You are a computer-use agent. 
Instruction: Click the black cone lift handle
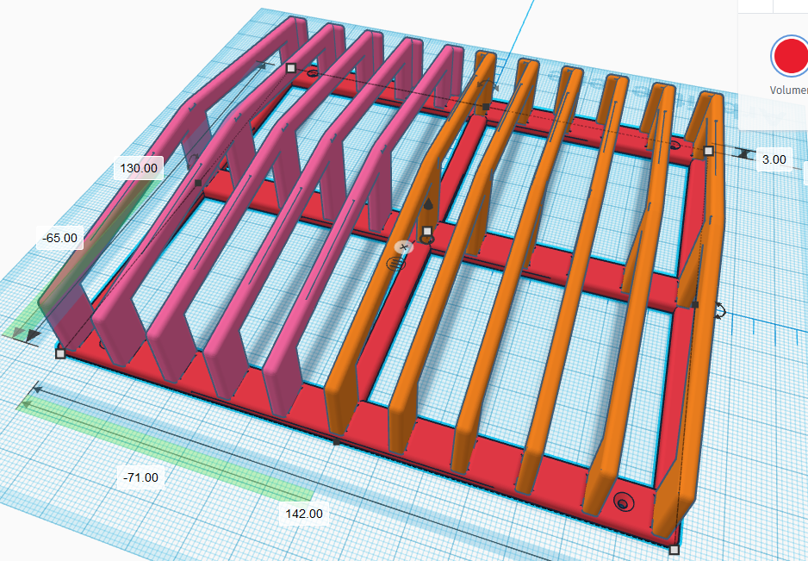(428, 204)
